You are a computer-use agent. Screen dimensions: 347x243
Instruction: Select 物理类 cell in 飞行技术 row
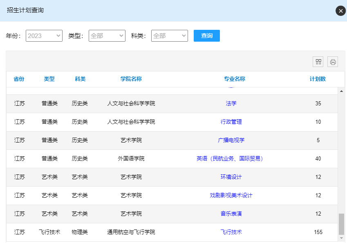click(x=80, y=232)
